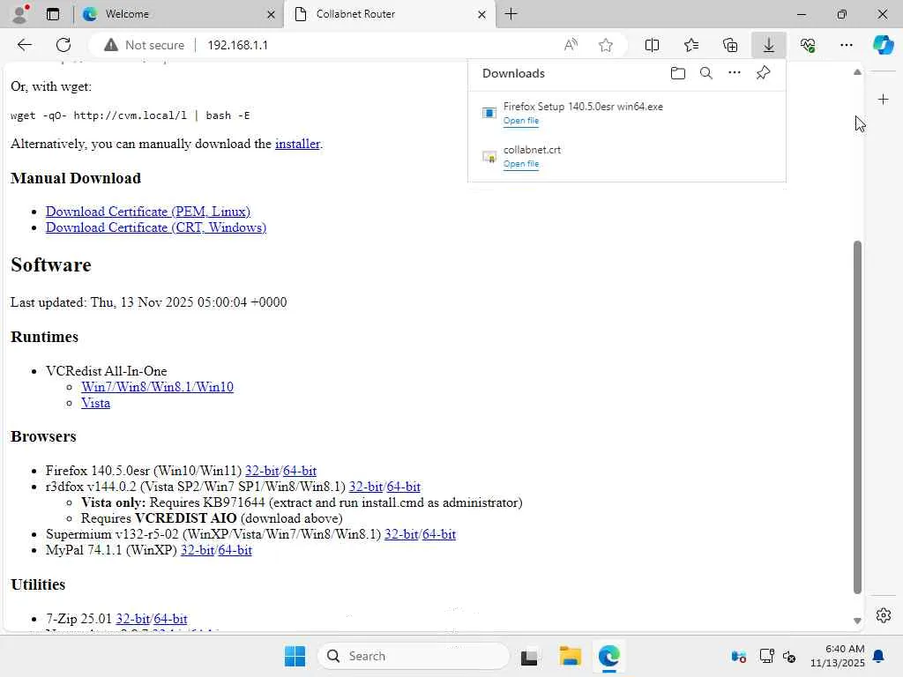Screen dimensions: 903x677
Task: Click the taskbar Search box
Action: [x=414, y=656]
